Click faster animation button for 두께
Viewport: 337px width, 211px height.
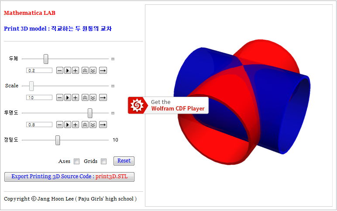click(x=85, y=70)
